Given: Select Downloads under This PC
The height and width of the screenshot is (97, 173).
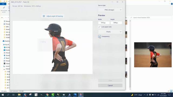Looking at the screenshot, I should pos(7,56).
